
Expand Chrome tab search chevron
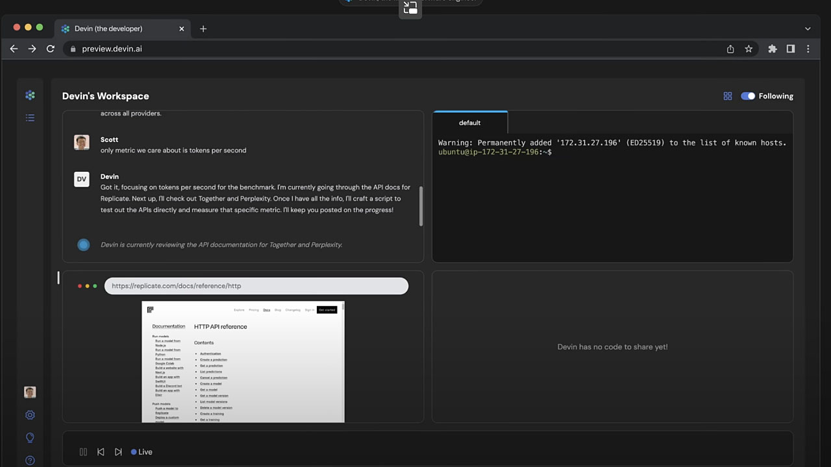[808, 29]
